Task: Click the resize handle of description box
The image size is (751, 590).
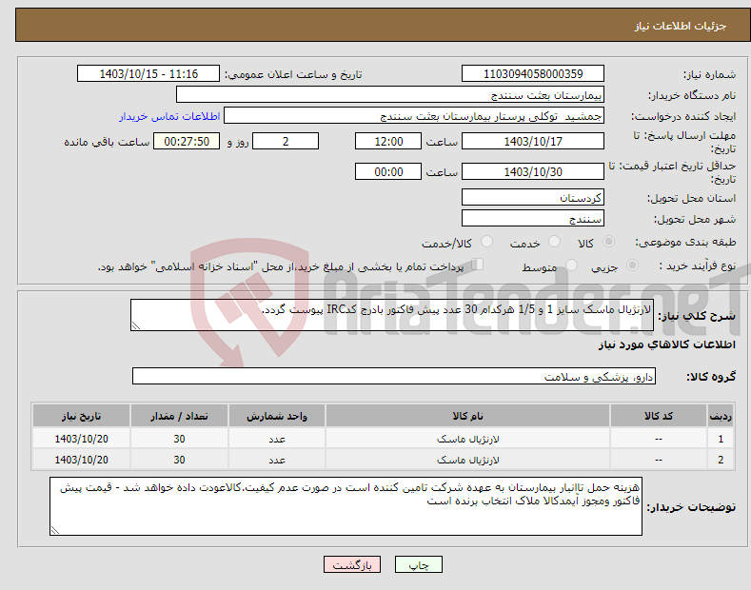Action: 136,325
